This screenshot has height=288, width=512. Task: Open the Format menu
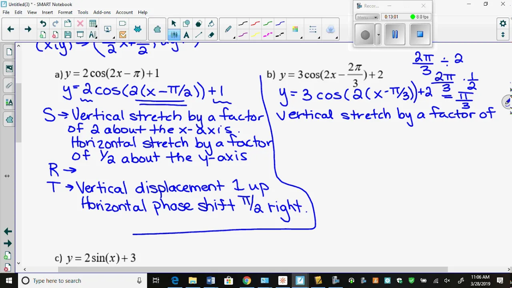click(x=65, y=12)
